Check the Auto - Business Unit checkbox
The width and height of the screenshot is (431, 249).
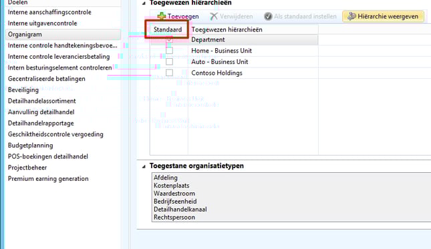click(x=169, y=61)
